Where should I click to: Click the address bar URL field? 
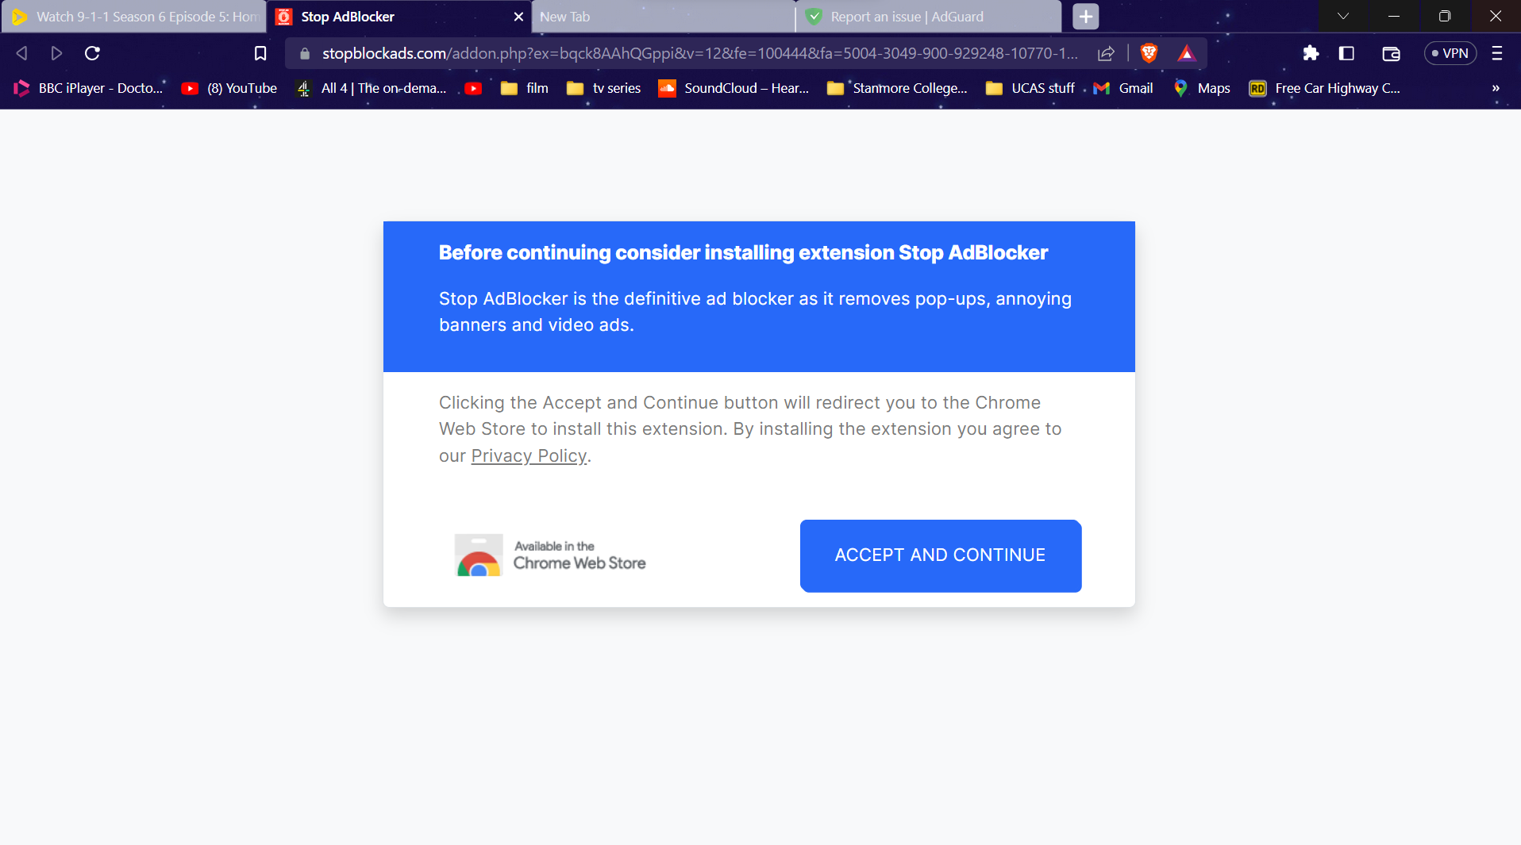[699, 53]
